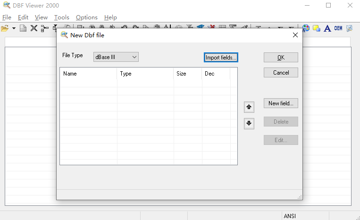Open the Tools menu

point(61,17)
